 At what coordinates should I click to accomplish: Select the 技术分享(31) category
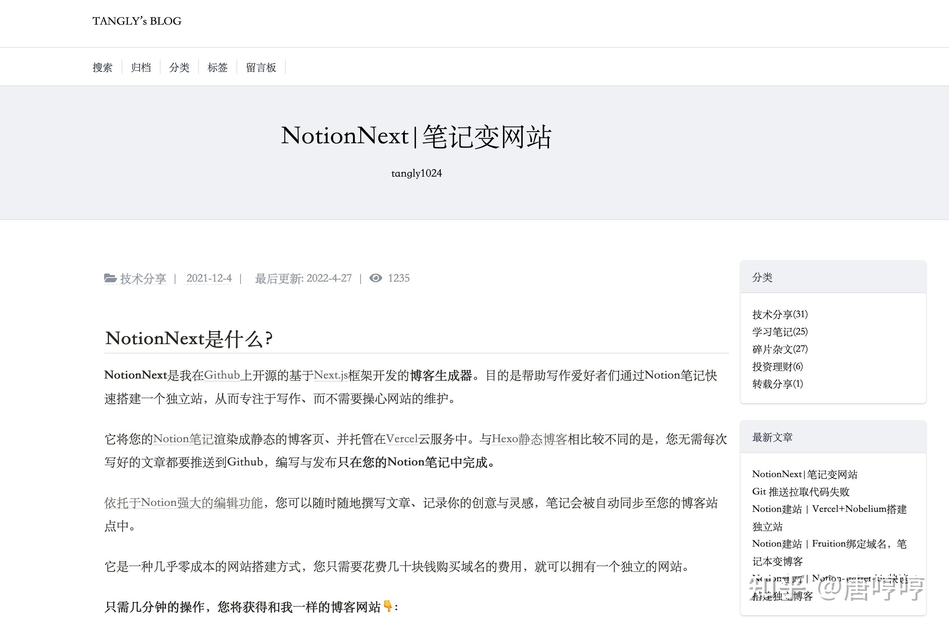tap(778, 314)
